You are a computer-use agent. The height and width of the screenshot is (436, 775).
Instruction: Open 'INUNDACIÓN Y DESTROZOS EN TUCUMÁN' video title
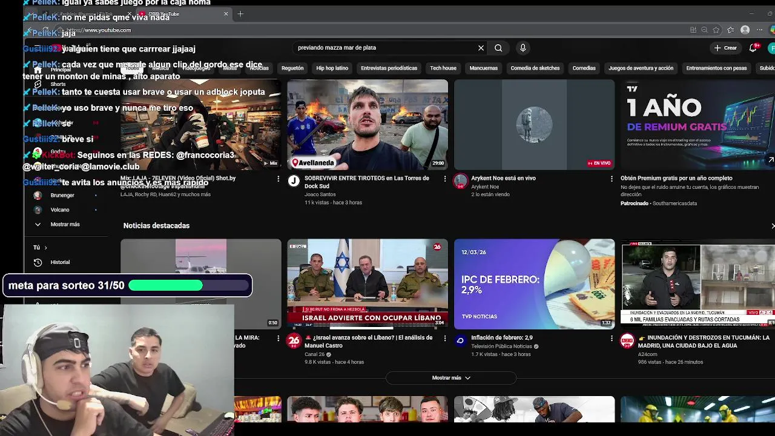704,342
